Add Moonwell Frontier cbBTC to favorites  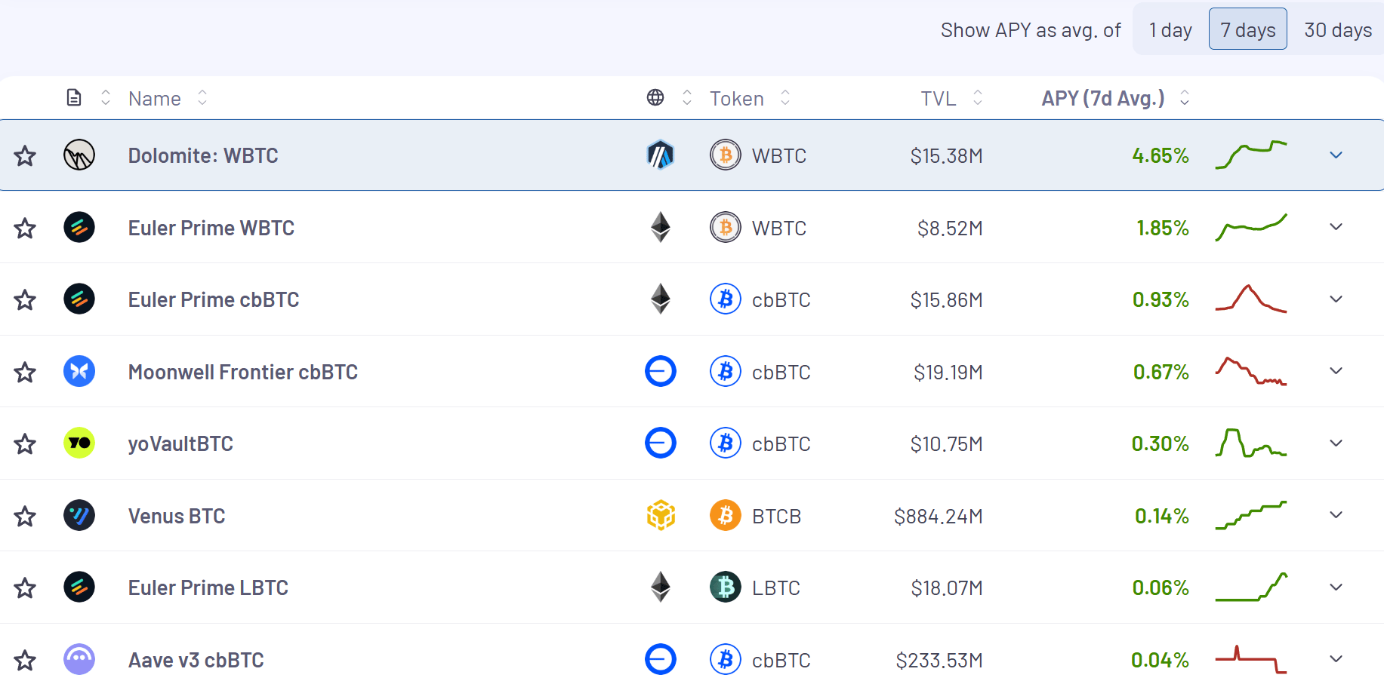click(x=25, y=372)
